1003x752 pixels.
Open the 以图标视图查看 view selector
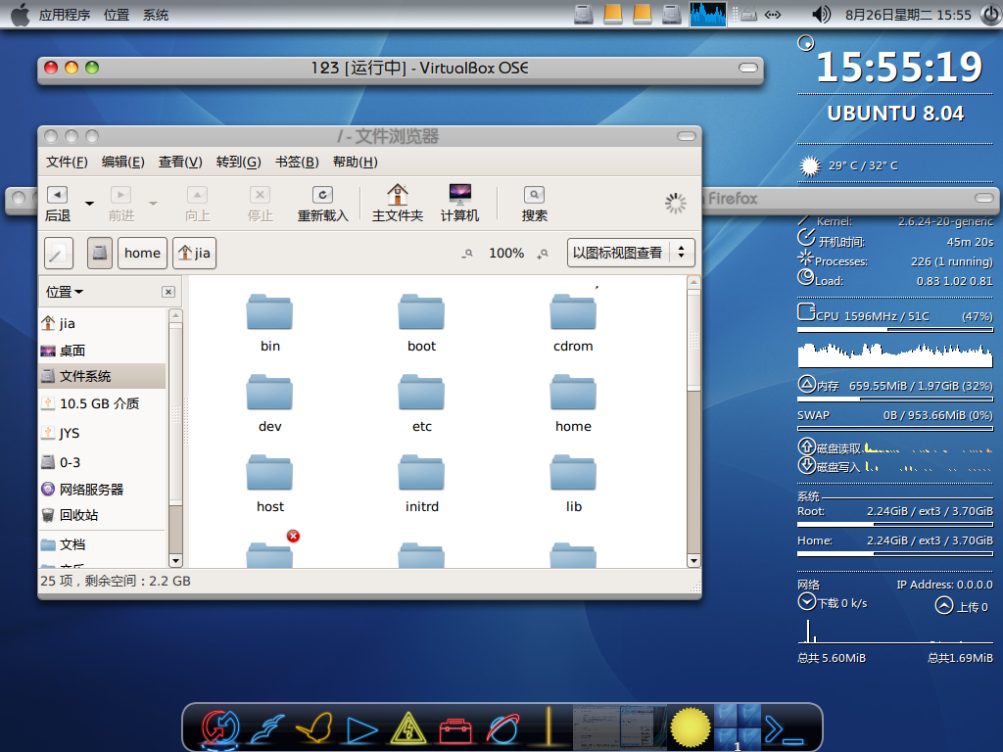[x=631, y=254]
